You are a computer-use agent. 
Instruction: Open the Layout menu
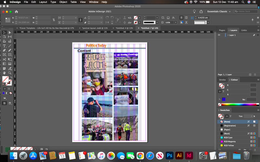click(x=43, y=2)
